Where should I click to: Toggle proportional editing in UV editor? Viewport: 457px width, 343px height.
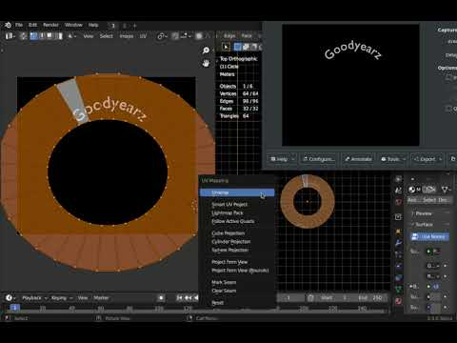coord(199,36)
